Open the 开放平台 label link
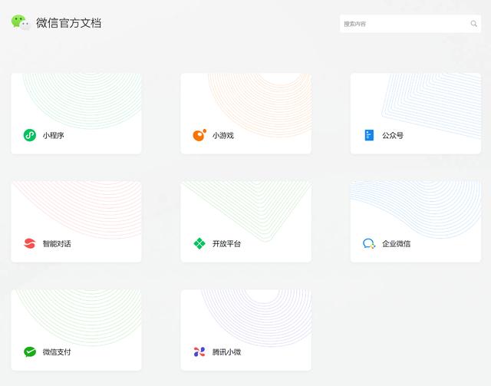This screenshot has width=491, height=386. point(227,244)
